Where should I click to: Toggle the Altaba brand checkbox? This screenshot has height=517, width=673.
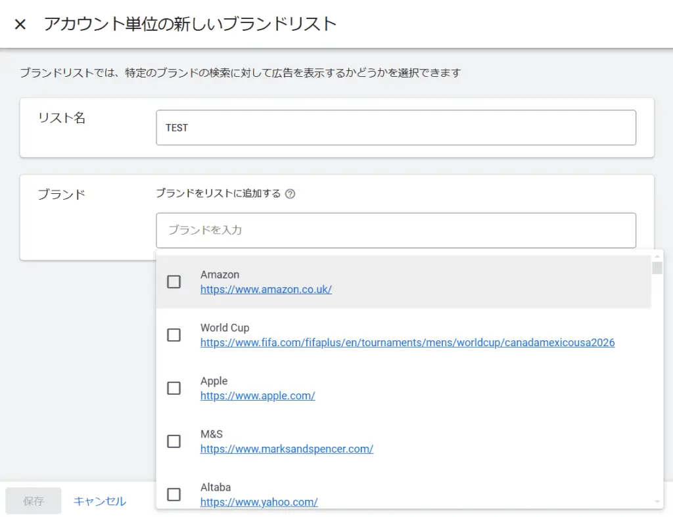tap(174, 495)
